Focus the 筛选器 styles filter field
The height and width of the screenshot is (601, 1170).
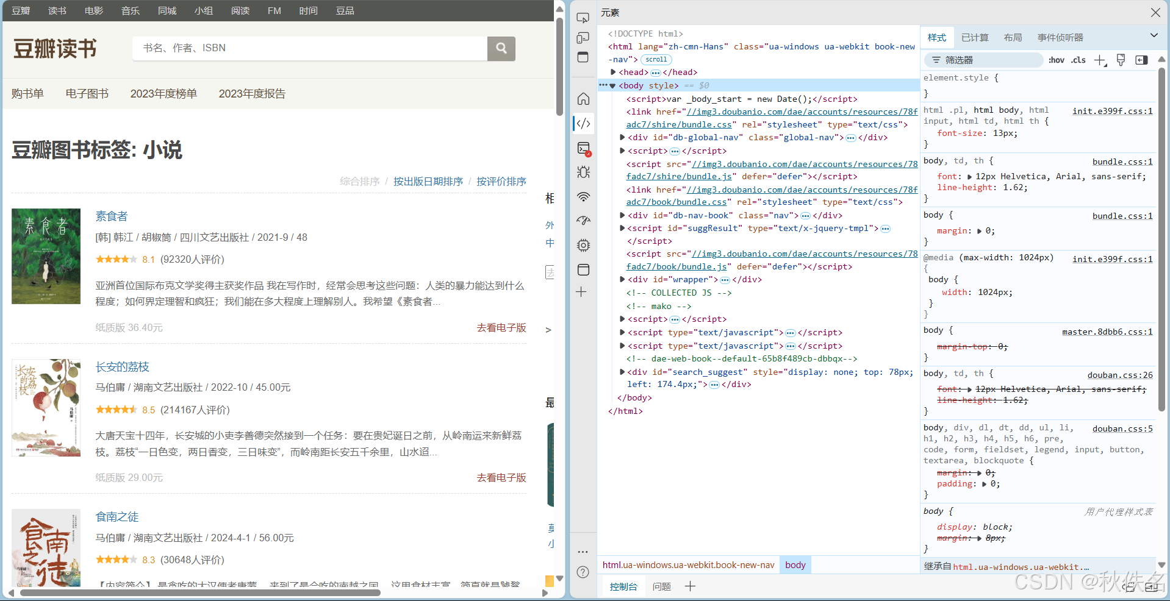[983, 60]
